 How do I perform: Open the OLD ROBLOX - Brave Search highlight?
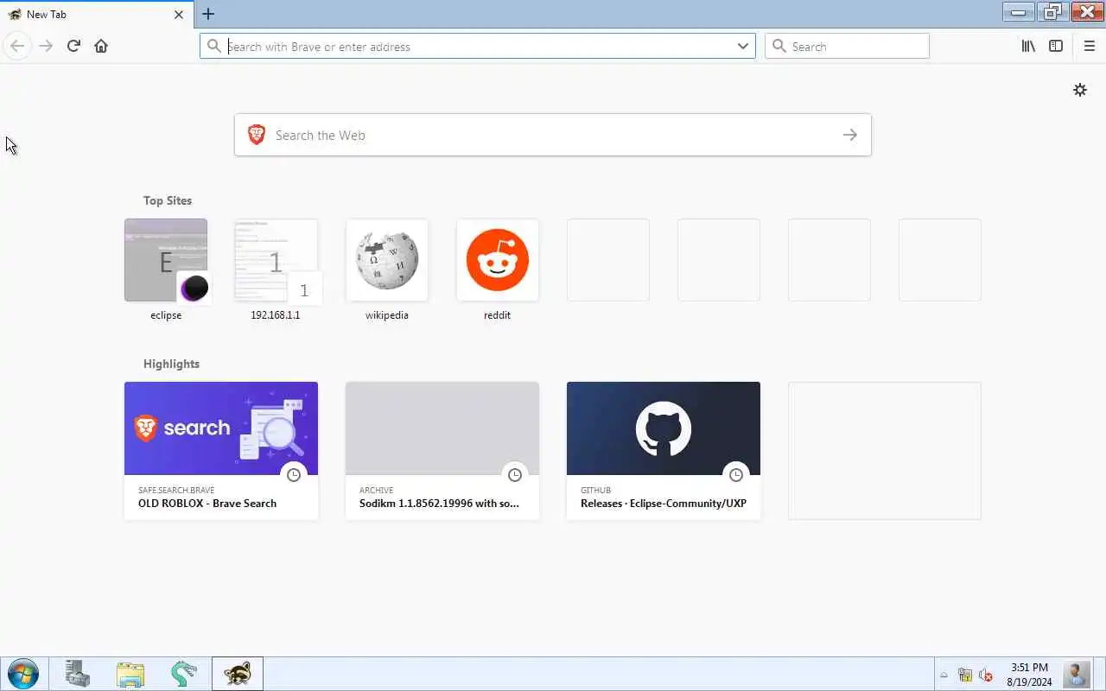pyautogui.click(x=221, y=451)
